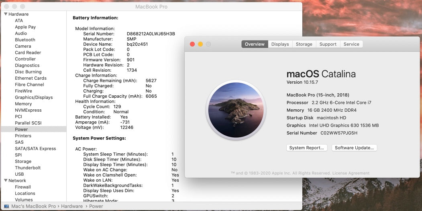The width and height of the screenshot is (422, 211).
Task: Select Volumes under Network
Action: [x=24, y=200]
